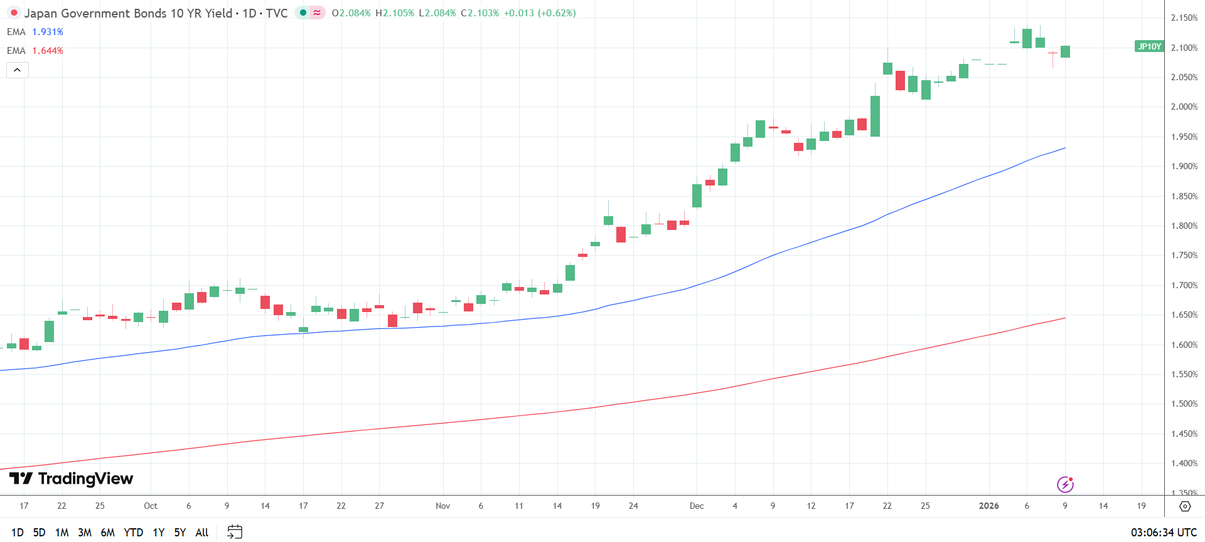Click the Japan flag symbol icon
This screenshot has width=1205, height=542.
[x=14, y=13]
